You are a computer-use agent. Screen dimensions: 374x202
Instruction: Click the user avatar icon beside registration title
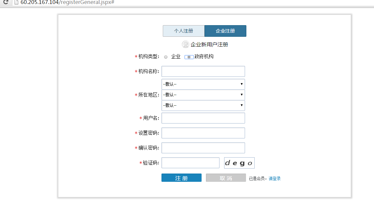tap(185, 44)
